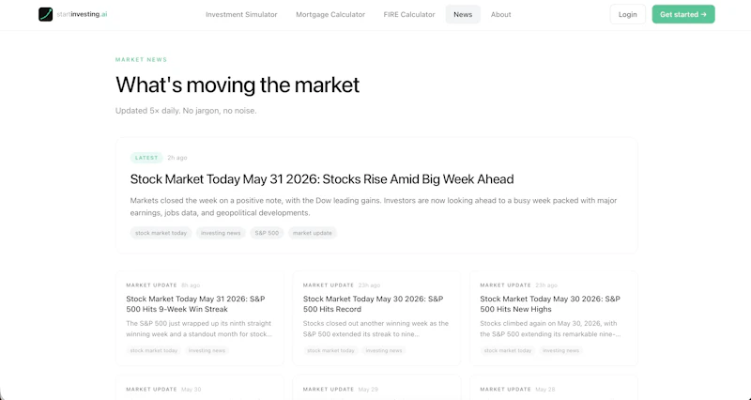751x400 pixels.
Task: Click the '8h ago' timestamp
Action: click(x=191, y=285)
